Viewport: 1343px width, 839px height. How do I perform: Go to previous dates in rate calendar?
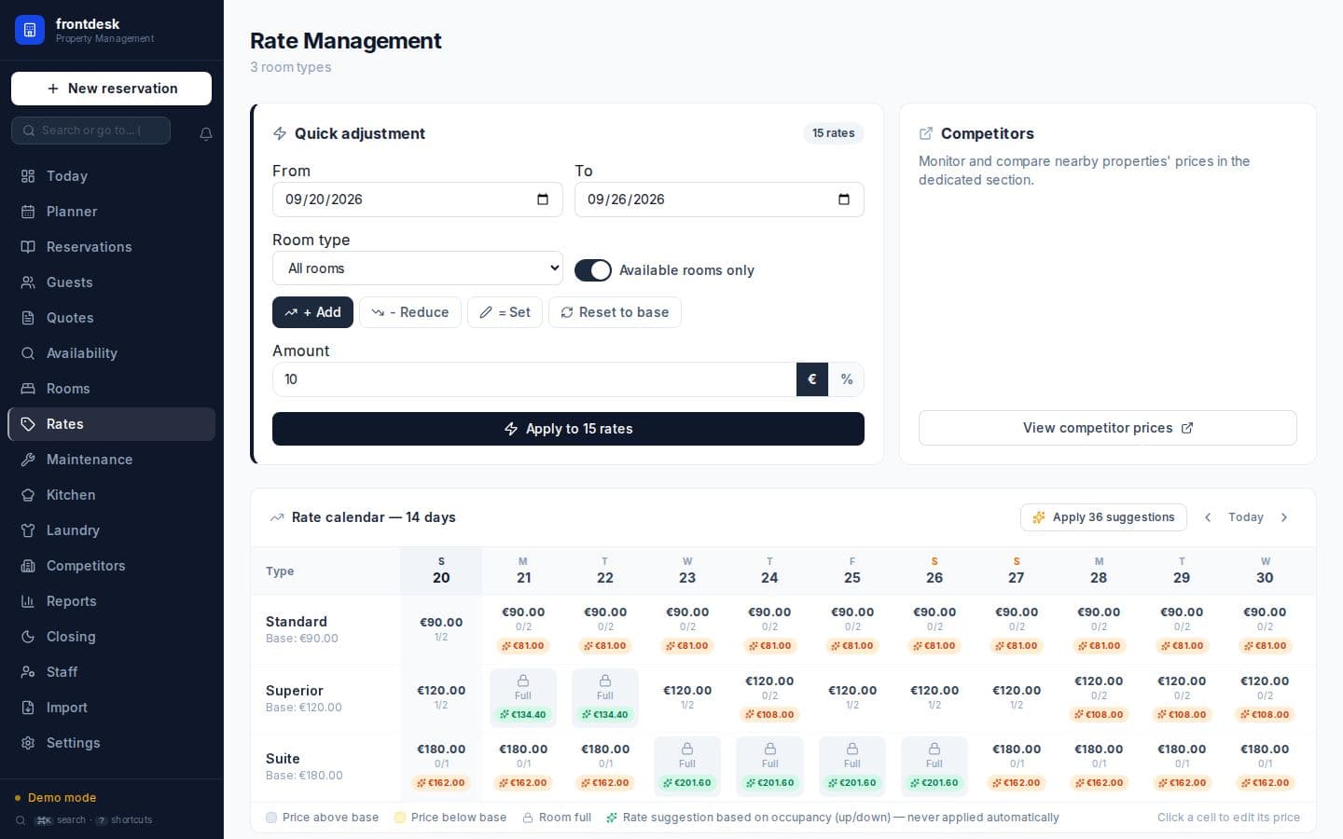pyautogui.click(x=1208, y=517)
